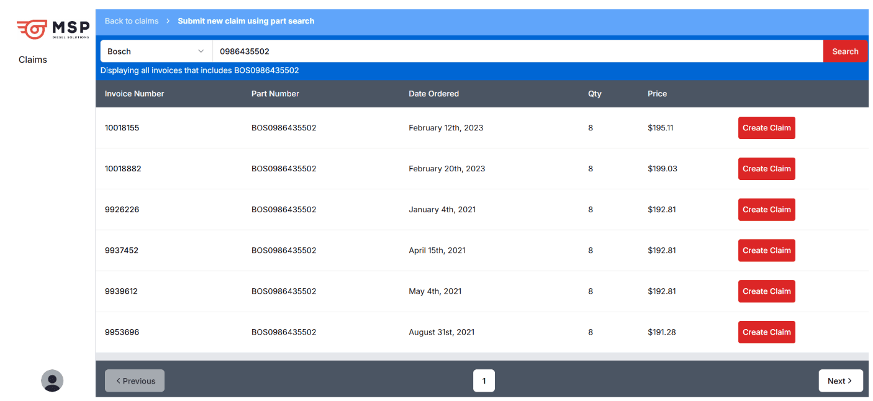Click the MSP Diesel Solutions logo
Viewport: 873px width, 401px height.
53,29
